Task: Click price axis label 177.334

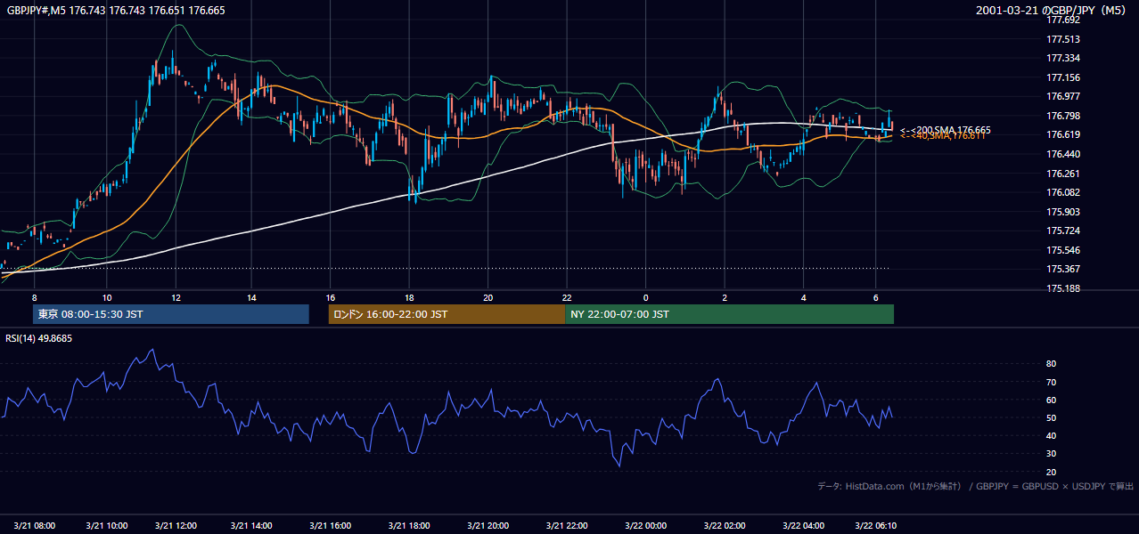Action: [x=1062, y=59]
